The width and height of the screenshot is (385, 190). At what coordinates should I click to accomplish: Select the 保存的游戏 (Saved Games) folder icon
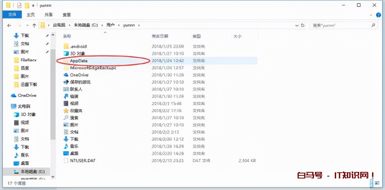coord(66,82)
